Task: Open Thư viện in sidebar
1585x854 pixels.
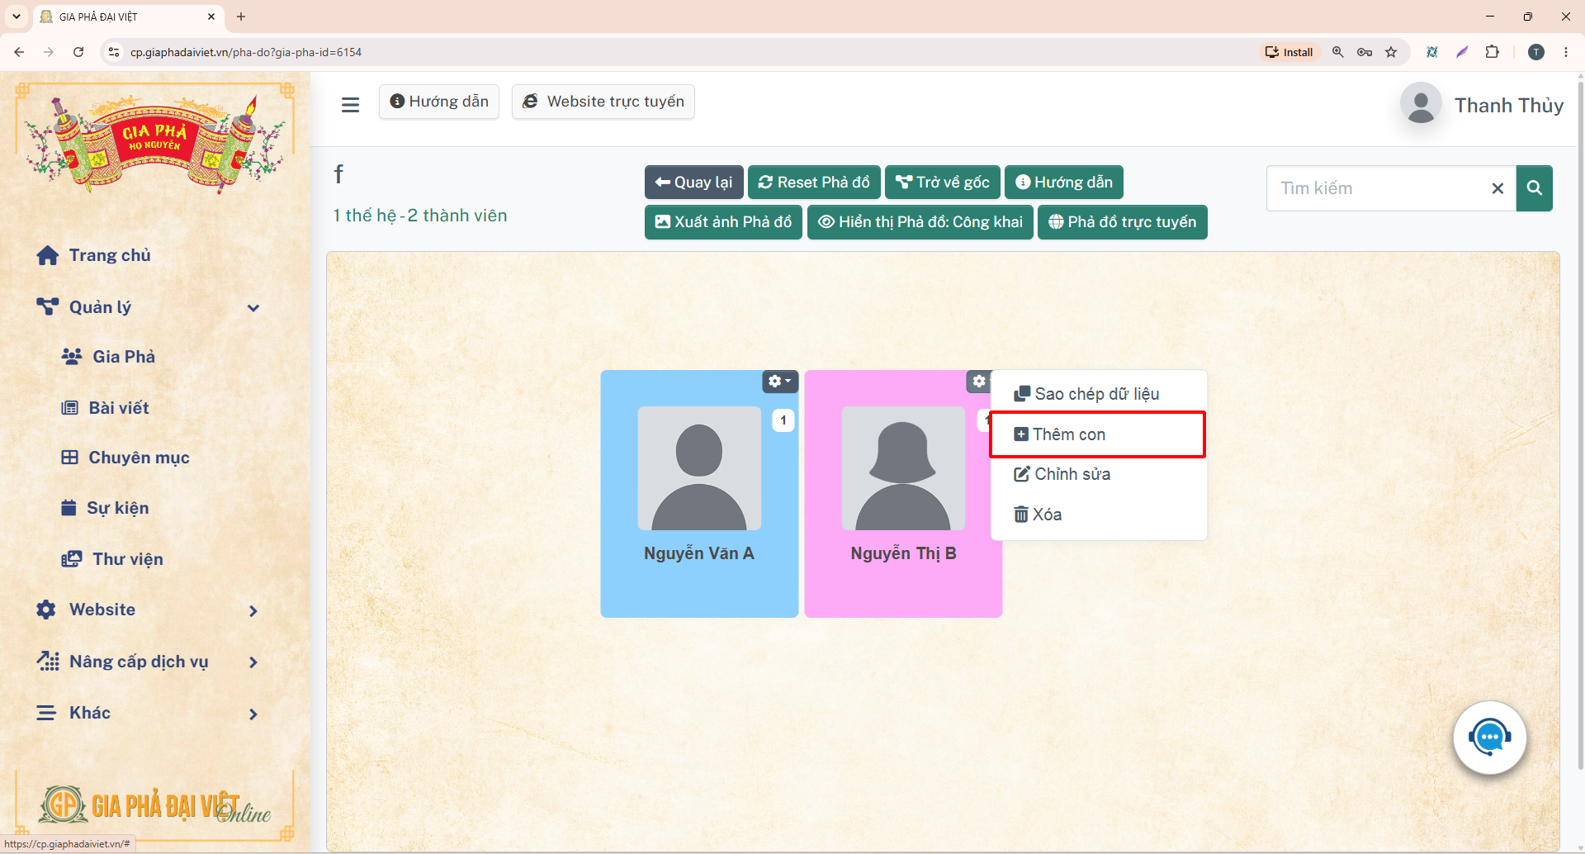Action: coord(112,559)
